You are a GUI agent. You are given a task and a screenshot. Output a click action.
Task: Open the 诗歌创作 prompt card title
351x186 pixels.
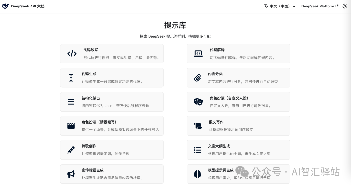(89, 146)
